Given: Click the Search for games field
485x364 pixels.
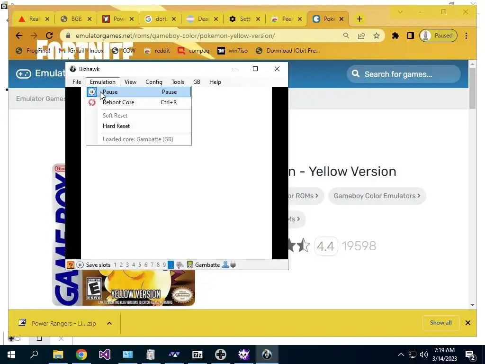Looking at the screenshot, I should click(404, 74).
